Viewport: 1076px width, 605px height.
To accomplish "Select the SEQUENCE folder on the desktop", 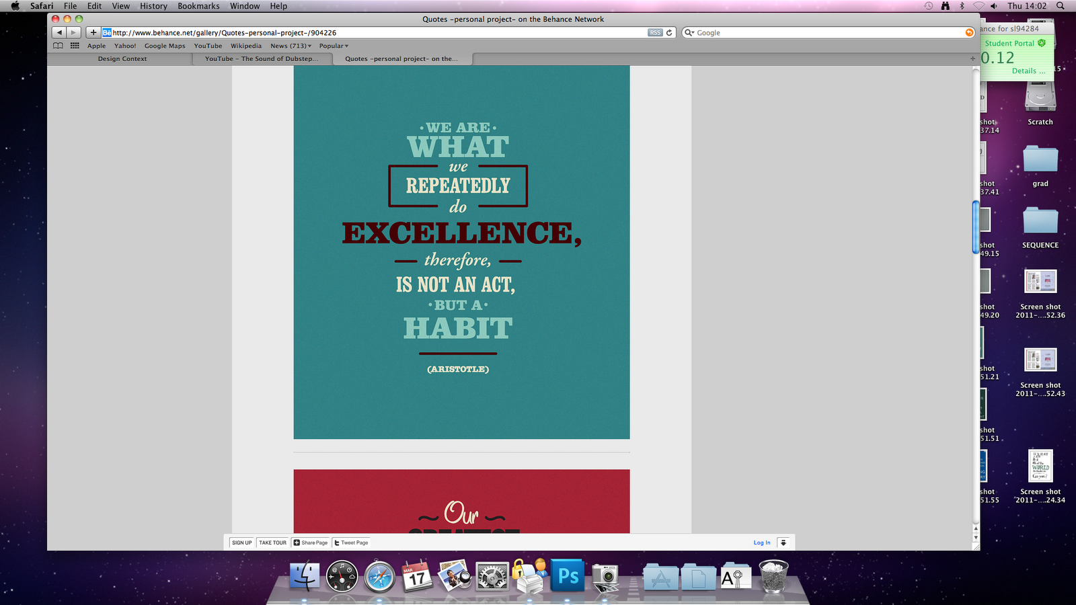I will pos(1040,227).
